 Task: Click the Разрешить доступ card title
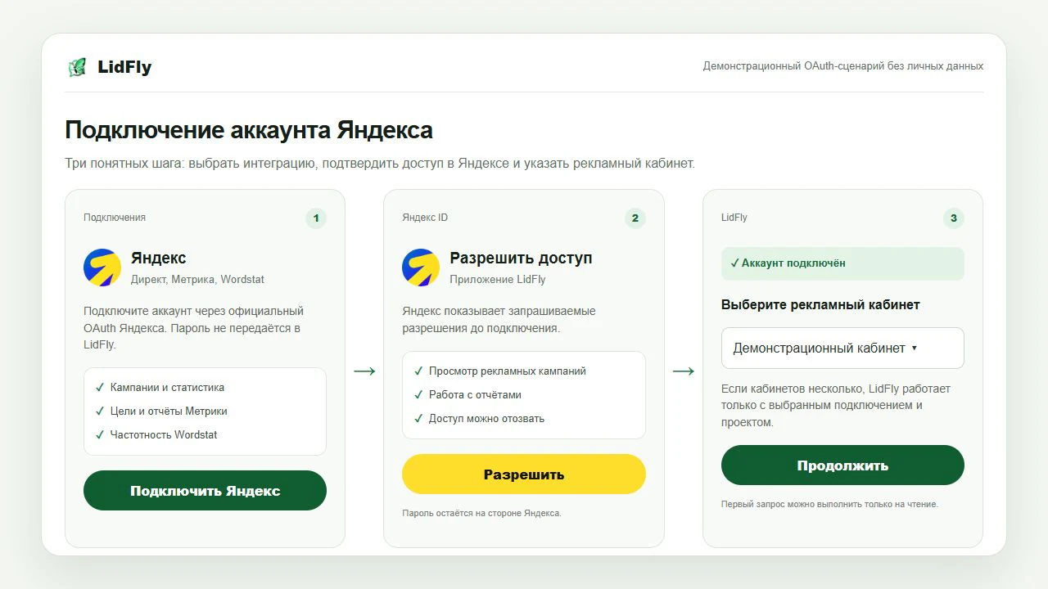coord(521,258)
